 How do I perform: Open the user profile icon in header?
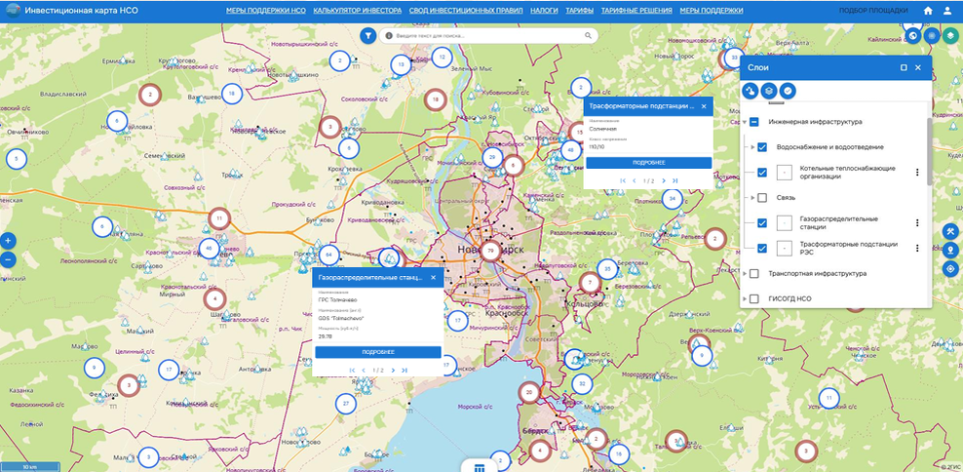[x=947, y=11]
